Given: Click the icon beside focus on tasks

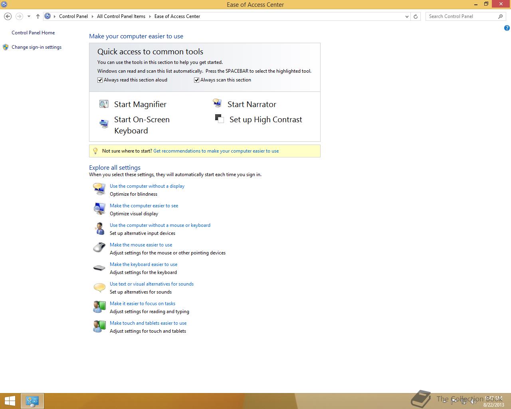Looking at the screenshot, I should [x=99, y=307].
